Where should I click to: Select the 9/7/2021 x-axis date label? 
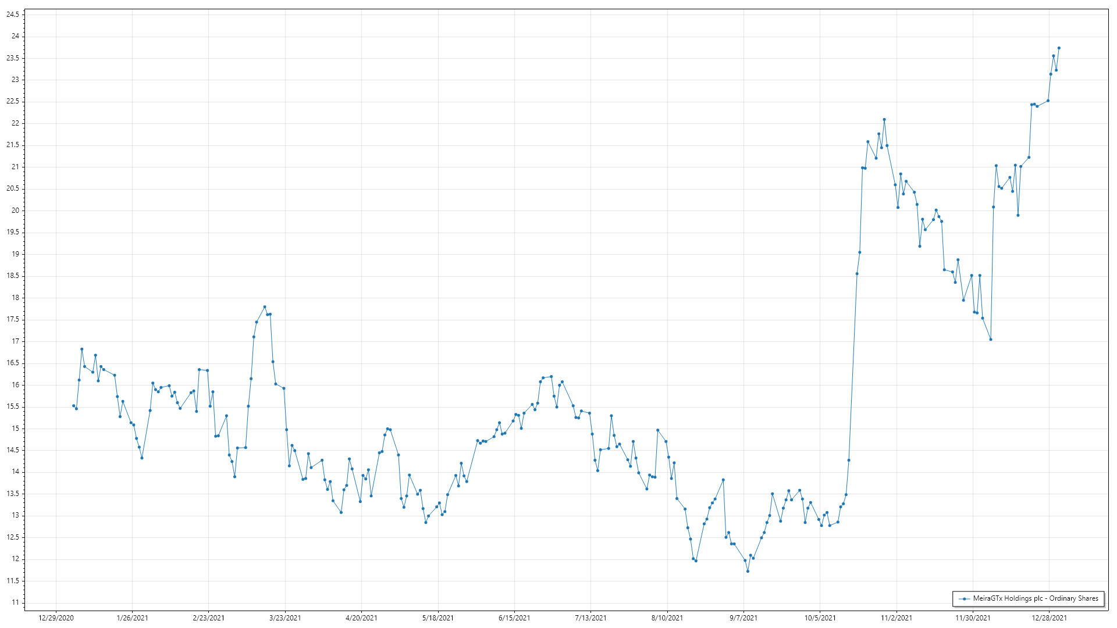[744, 618]
